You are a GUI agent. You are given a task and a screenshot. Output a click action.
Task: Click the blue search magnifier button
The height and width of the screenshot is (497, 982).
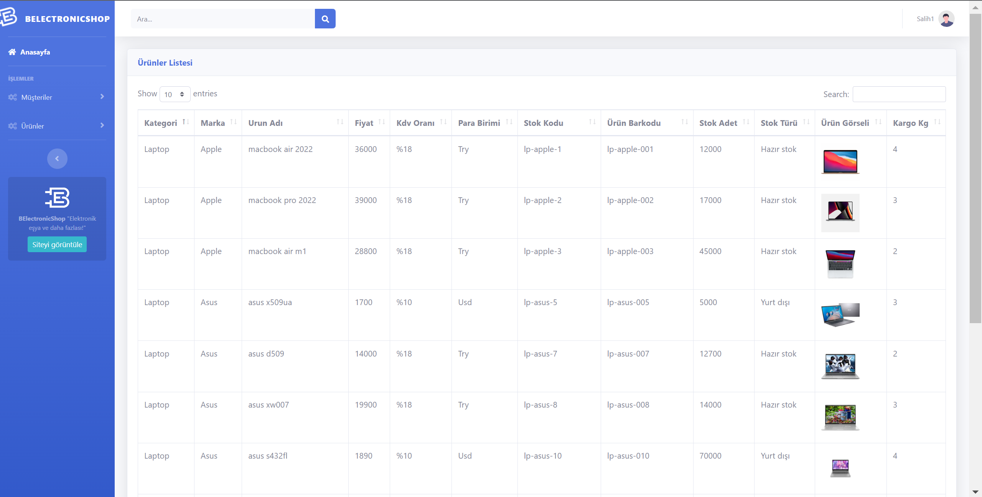pyautogui.click(x=325, y=19)
